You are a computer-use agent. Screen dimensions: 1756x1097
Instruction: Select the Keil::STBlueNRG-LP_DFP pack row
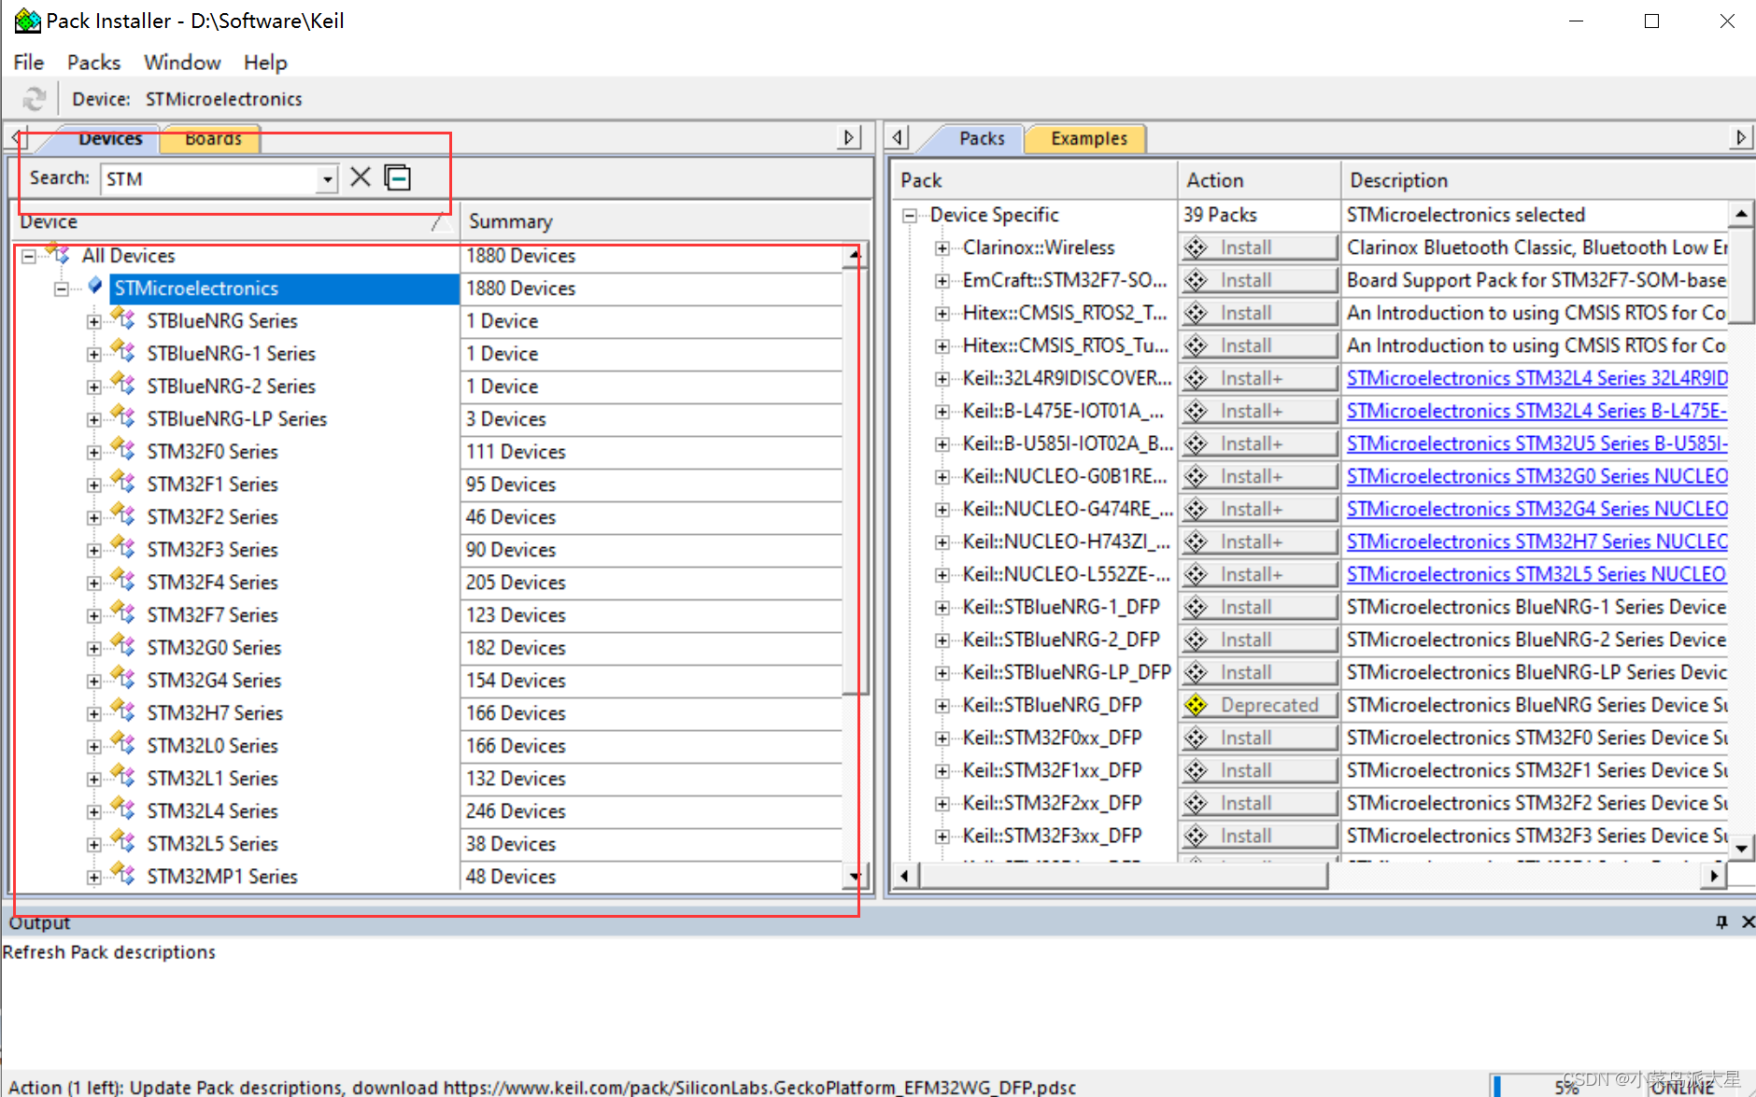(x=1067, y=672)
